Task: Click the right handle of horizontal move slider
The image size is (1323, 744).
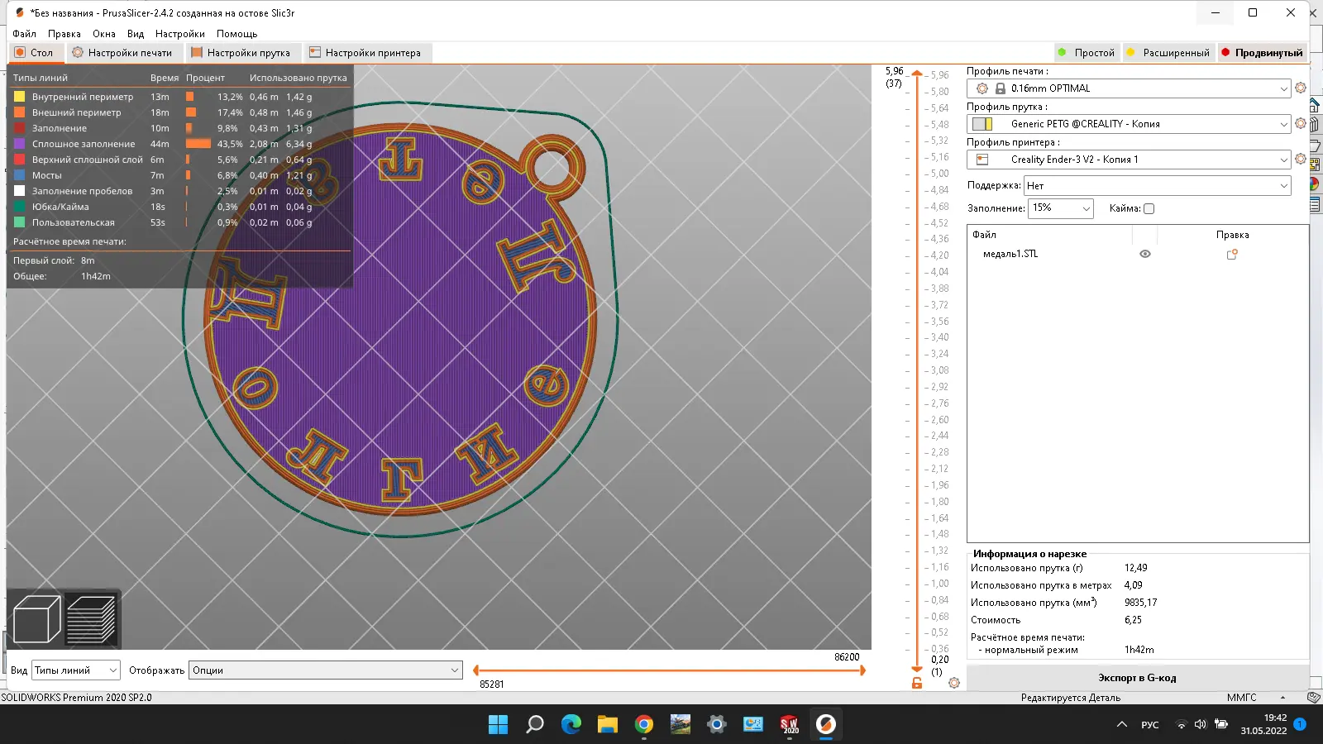Action: coord(862,670)
